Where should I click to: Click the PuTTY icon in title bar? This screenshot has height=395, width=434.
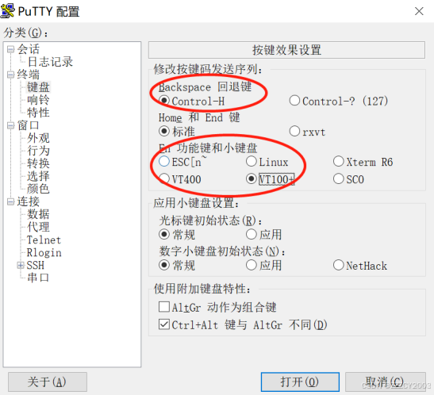8,11
